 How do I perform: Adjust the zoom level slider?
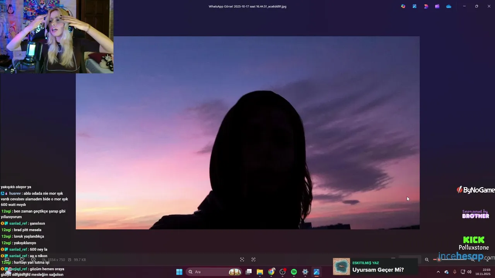(x=450, y=259)
